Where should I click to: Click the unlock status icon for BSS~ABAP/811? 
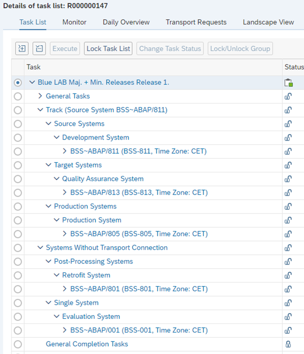[288, 151]
